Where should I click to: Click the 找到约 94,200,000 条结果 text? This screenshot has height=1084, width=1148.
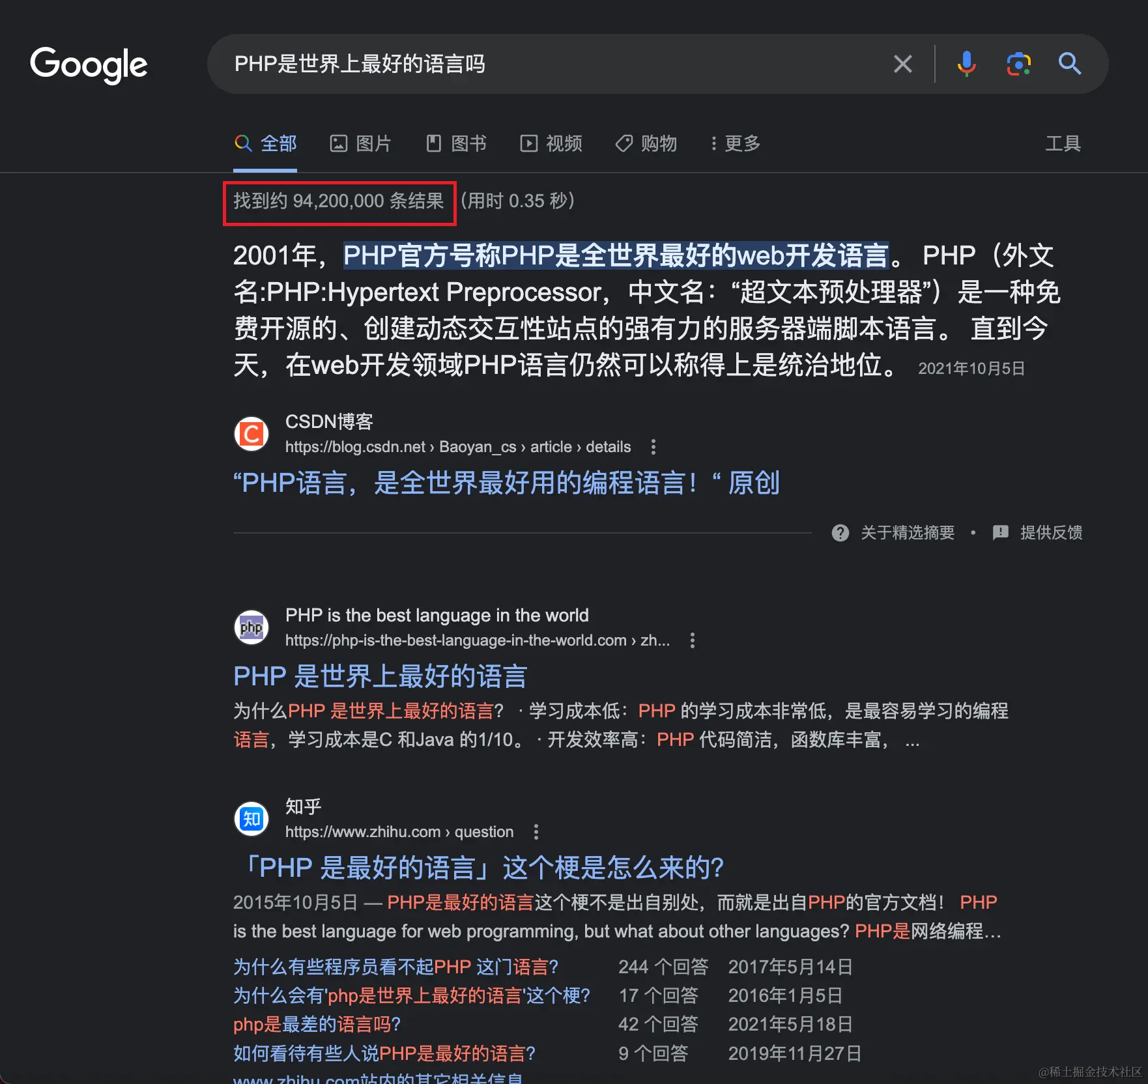tap(339, 201)
